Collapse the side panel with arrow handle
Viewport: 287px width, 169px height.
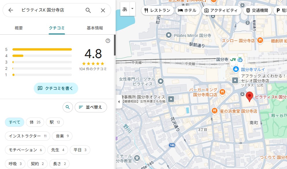119,102
